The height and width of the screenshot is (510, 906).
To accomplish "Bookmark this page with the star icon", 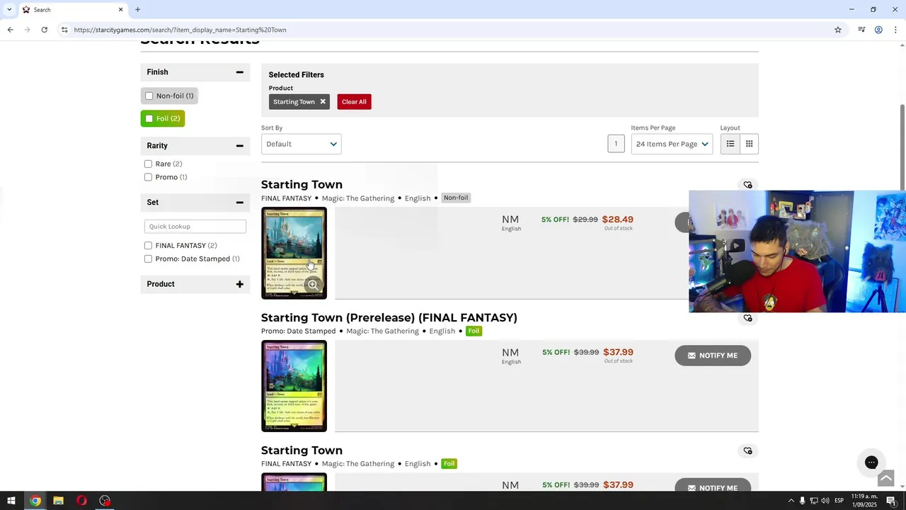I will (838, 30).
